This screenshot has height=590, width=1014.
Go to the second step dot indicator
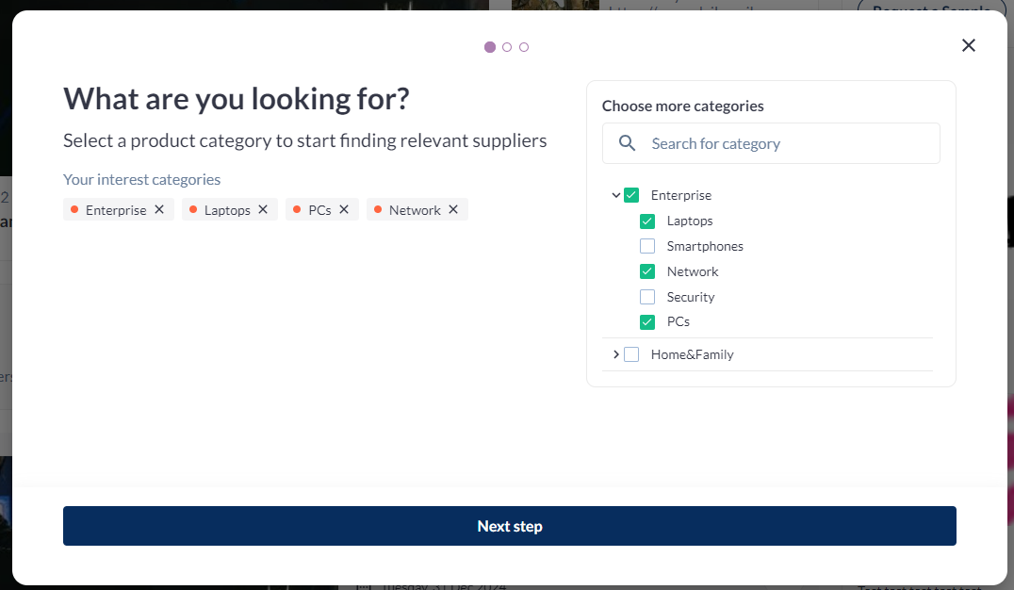[507, 47]
